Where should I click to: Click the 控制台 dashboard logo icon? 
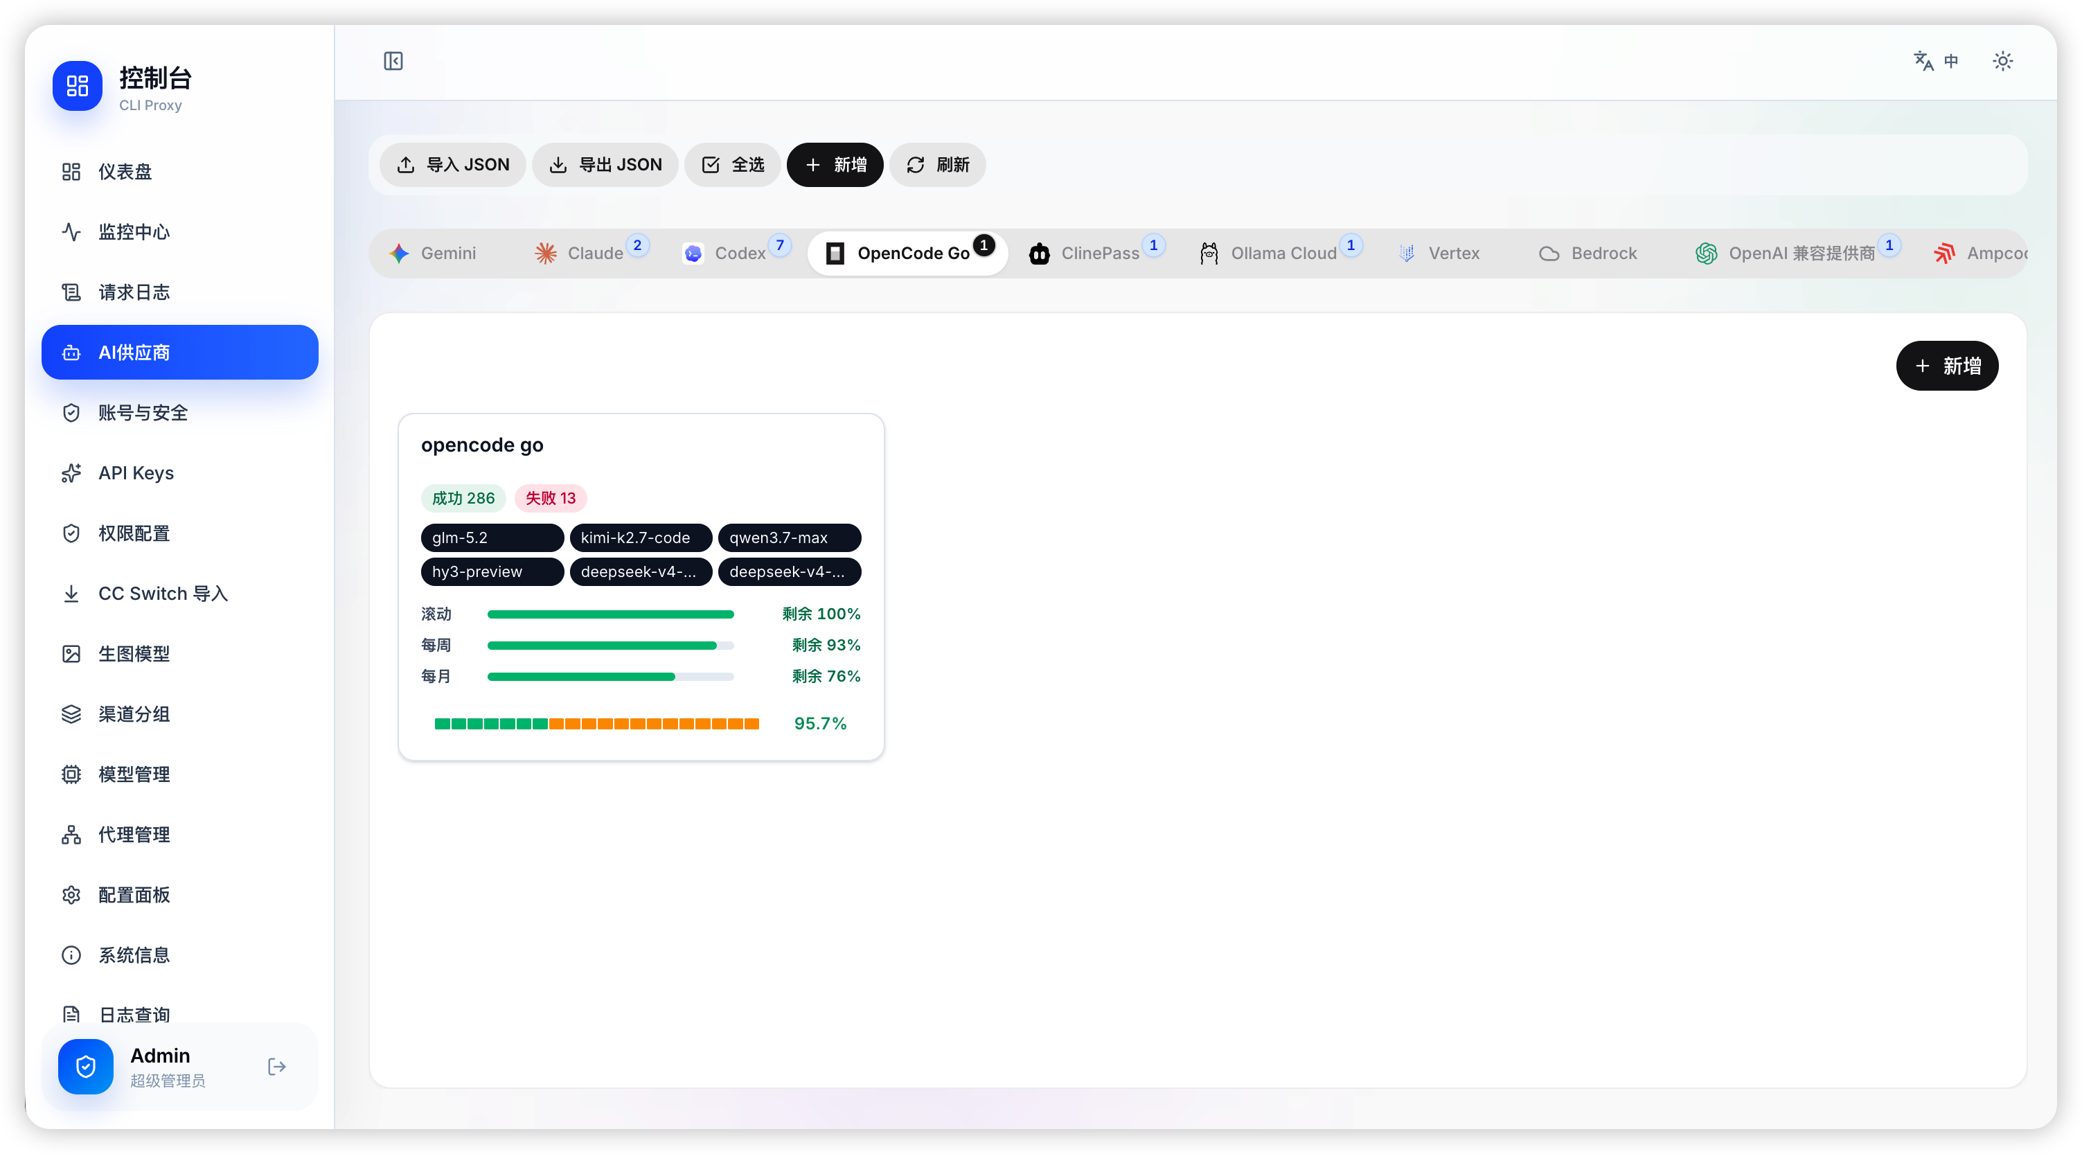click(x=78, y=86)
